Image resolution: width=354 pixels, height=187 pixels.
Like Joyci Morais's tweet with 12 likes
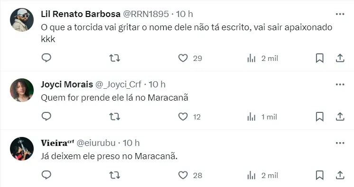click(183, 117)
